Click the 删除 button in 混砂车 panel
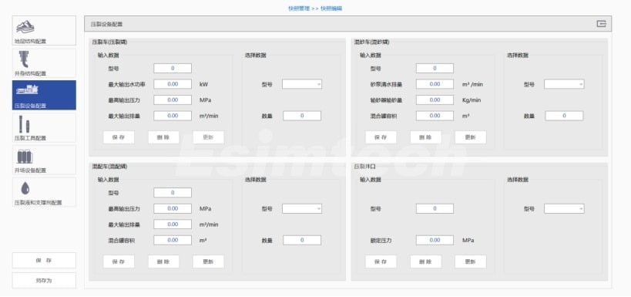This screenshot has width=631, height=297. (426, 137)
